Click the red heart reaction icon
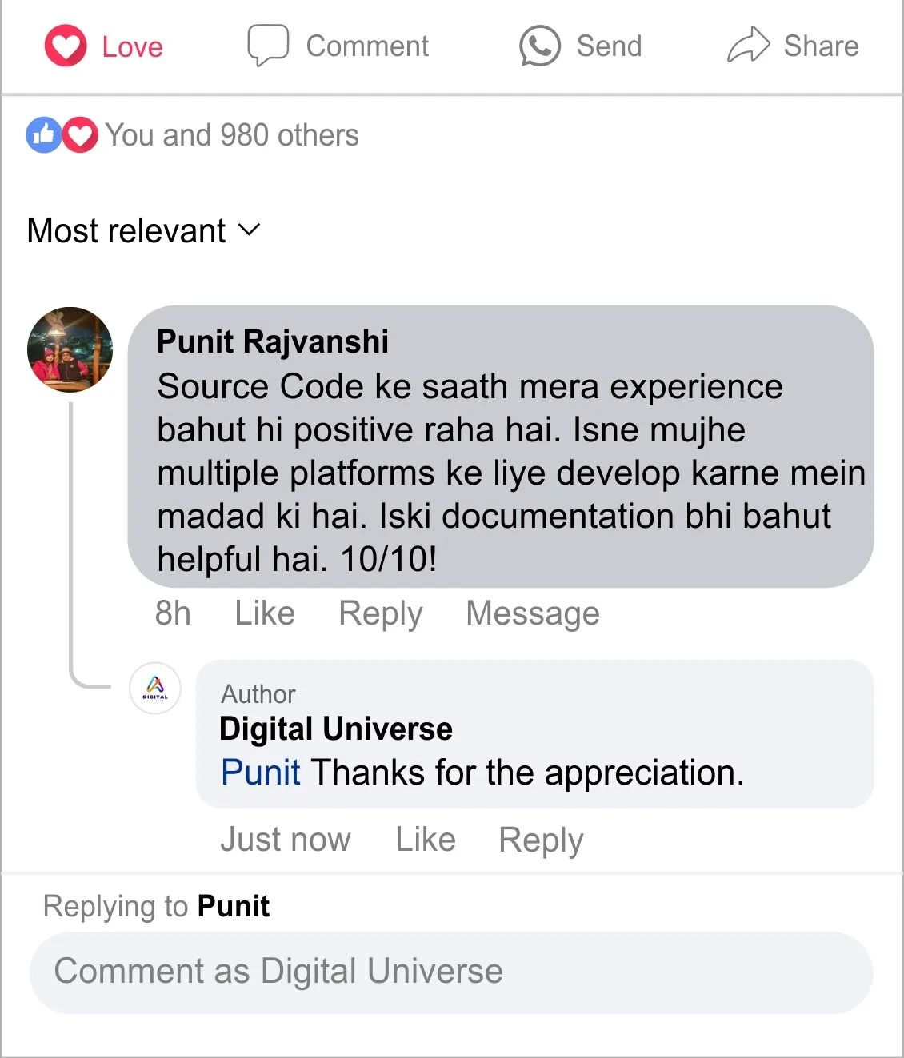Screen dimensions: 904x1058 [80, 135]
